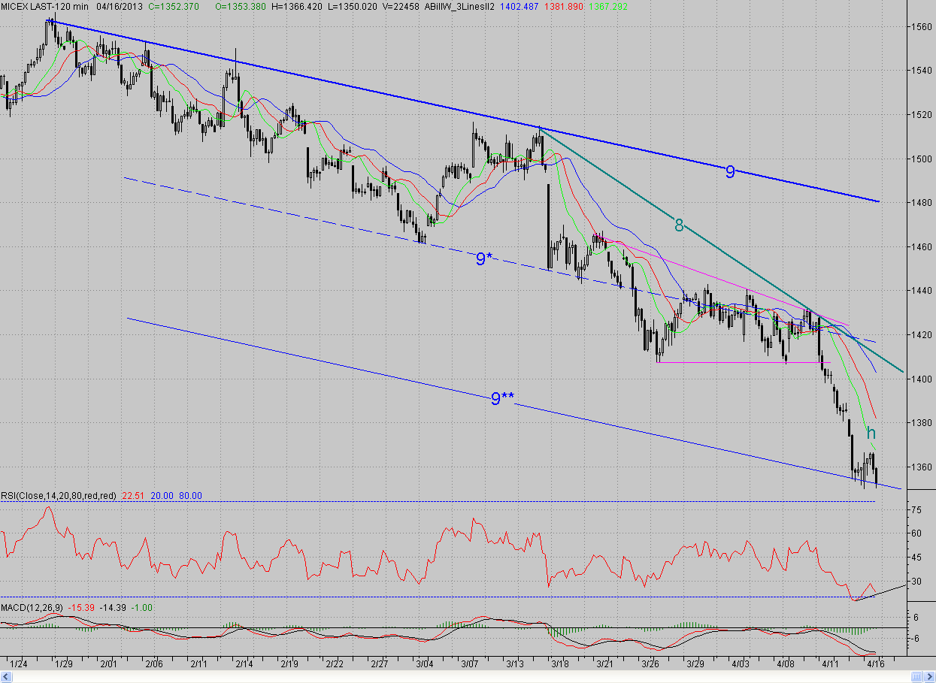Screen dimensions: 936x683
Task: Click the 1500 price axis label
Action: coord(922,159)
